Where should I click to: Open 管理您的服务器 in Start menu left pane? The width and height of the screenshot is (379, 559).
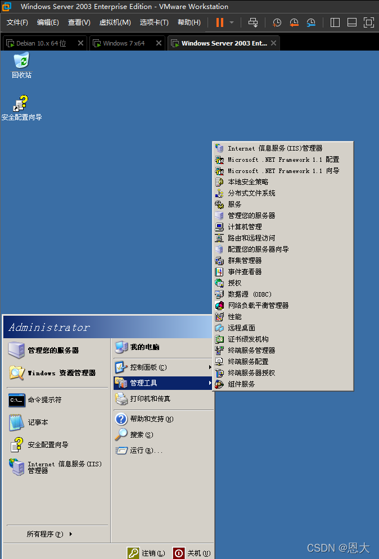tap(57, 351)
